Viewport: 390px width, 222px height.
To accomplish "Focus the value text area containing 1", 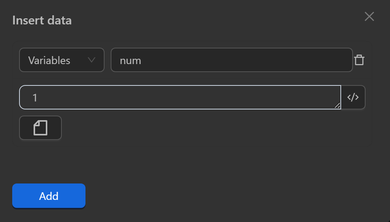I will [x=179, y=97].
